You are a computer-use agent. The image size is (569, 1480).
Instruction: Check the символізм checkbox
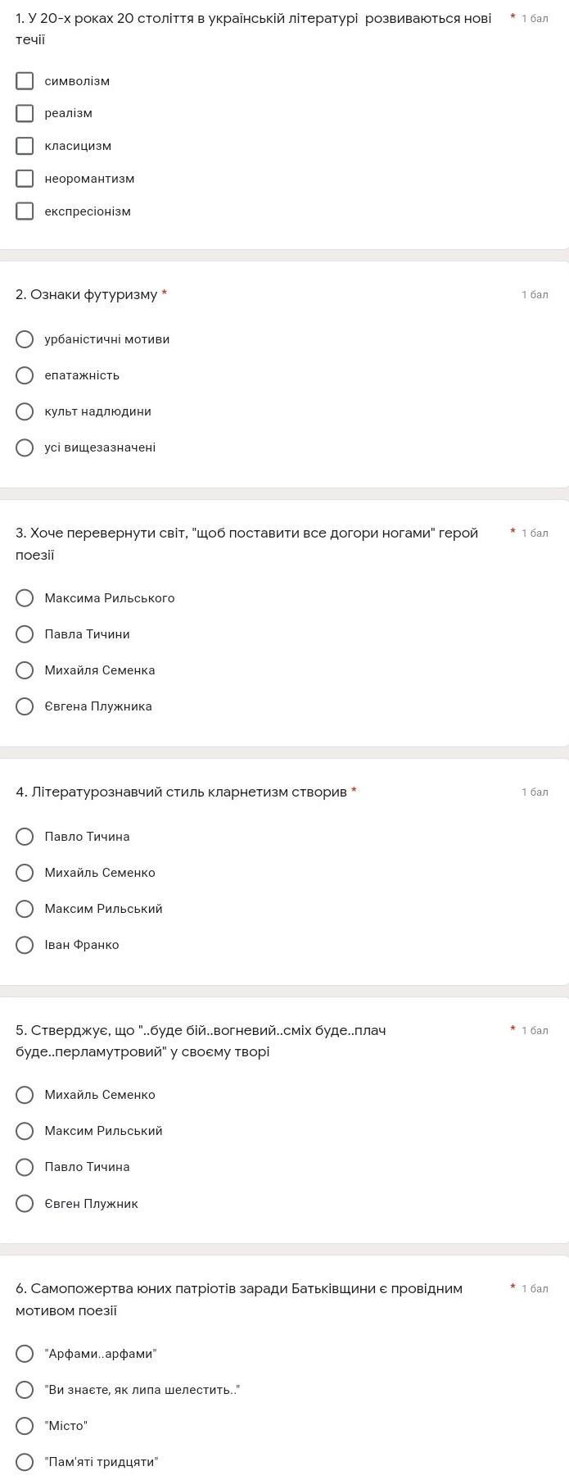(25, 80)
